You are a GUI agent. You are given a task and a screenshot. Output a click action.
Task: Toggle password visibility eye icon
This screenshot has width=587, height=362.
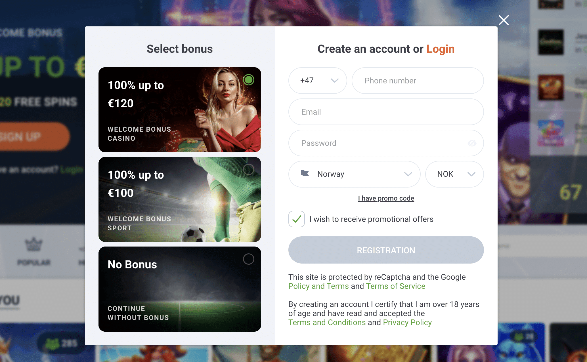click(x=472, y=143)
